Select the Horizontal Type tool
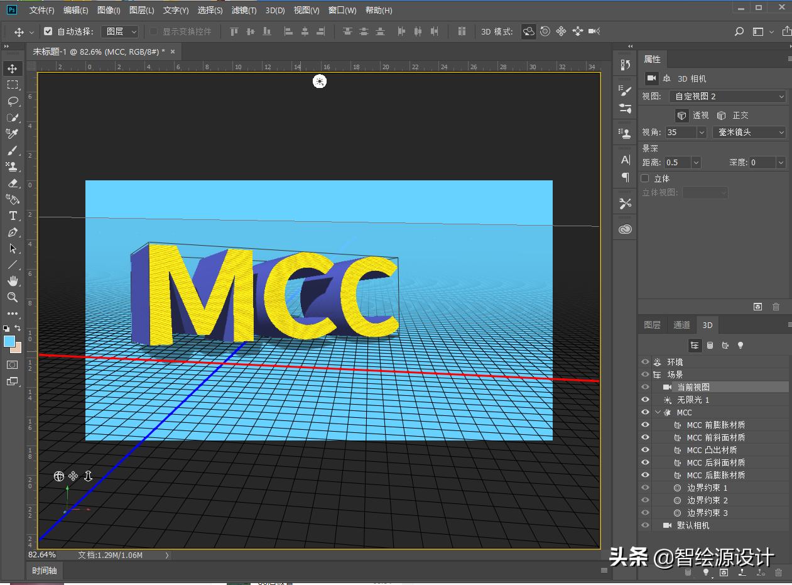 tap(13, 216)
